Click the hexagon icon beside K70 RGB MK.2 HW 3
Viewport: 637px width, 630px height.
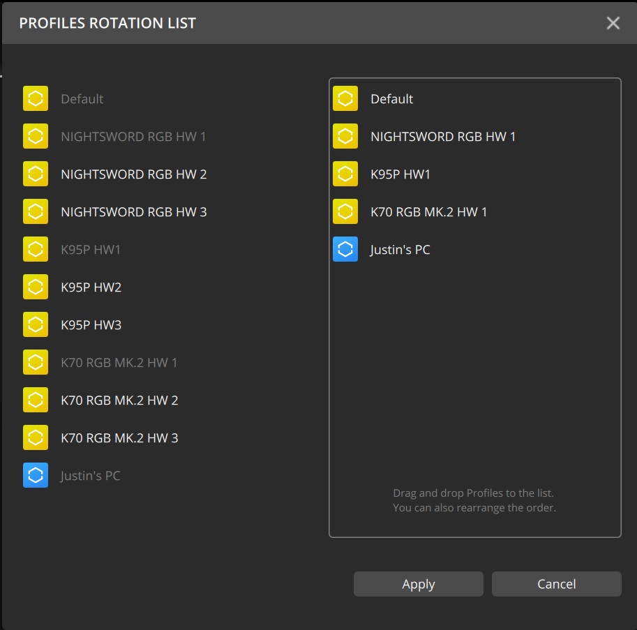(36, 437)
